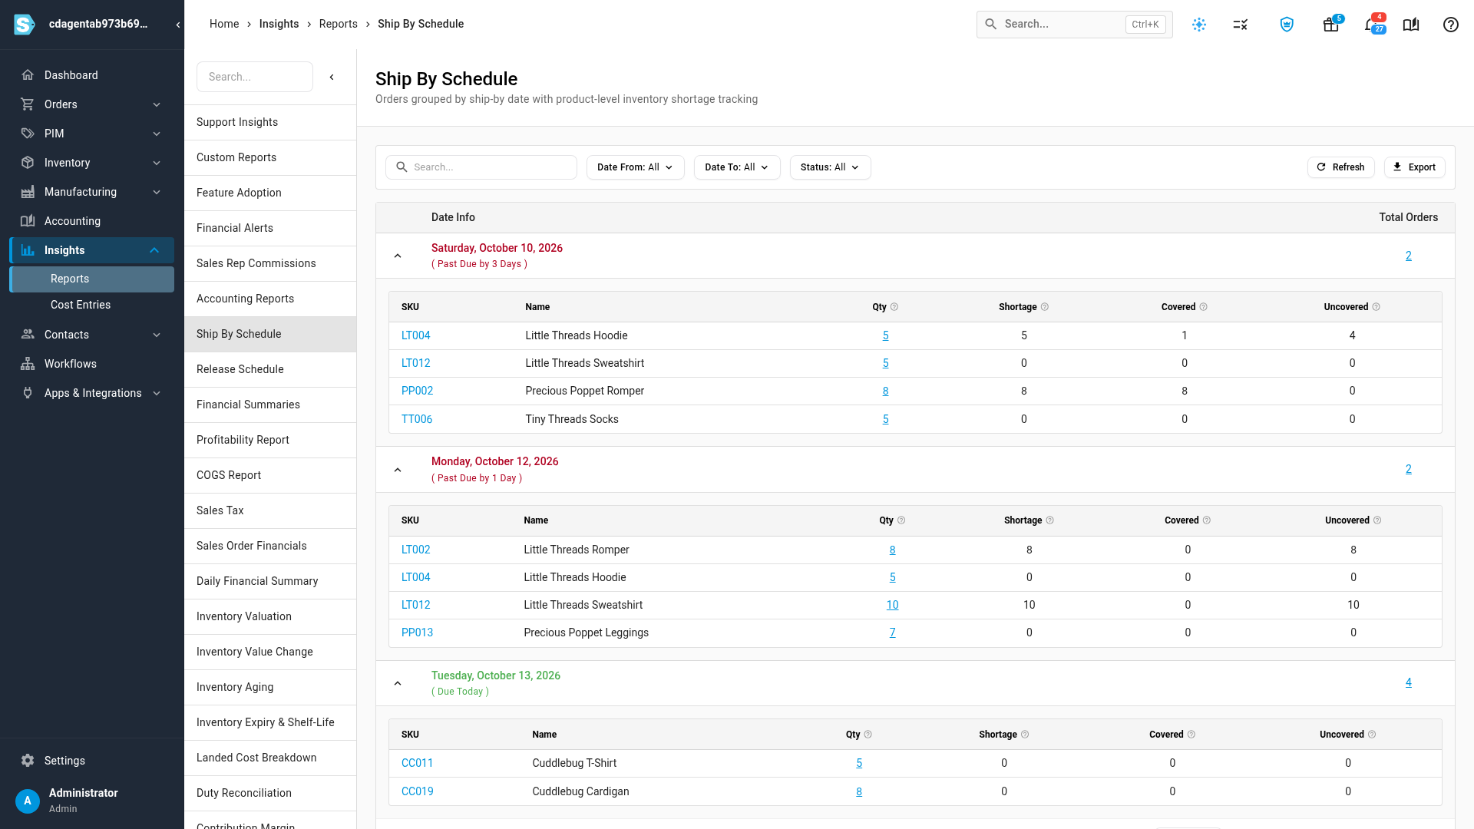
Task: Collapse the main sidebar with arrow icon
Action: coord(178,25)
